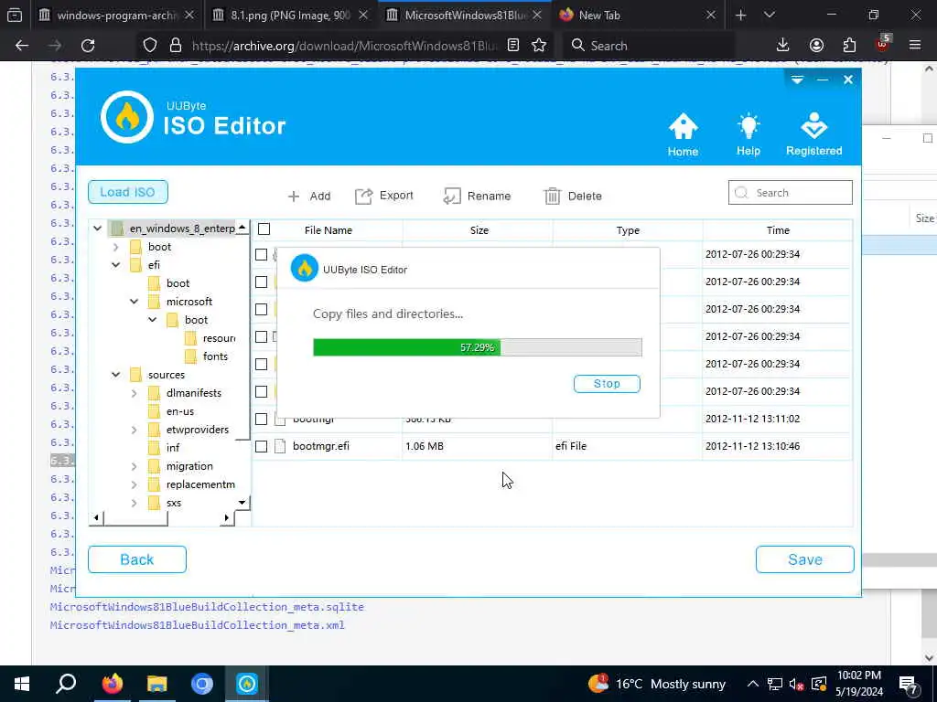Select the bootmgr.efi file name
The width and height of the screenshot is (937, 702).
coord(321,446)
